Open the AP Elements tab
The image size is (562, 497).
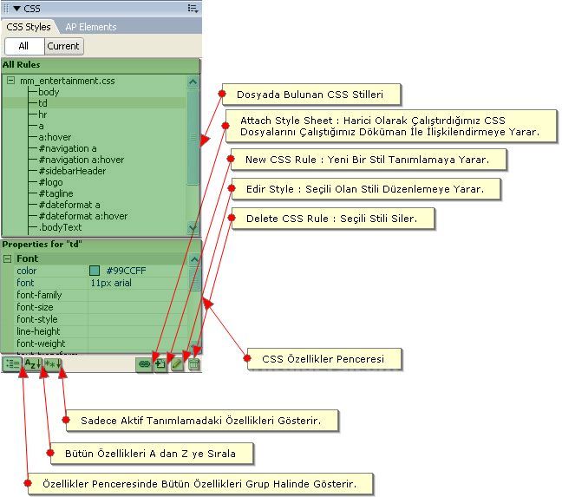(x=90, y=27)
